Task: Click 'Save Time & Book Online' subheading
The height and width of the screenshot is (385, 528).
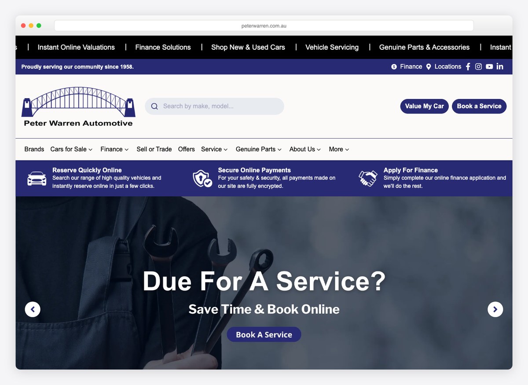Action: tap(264, 309)
